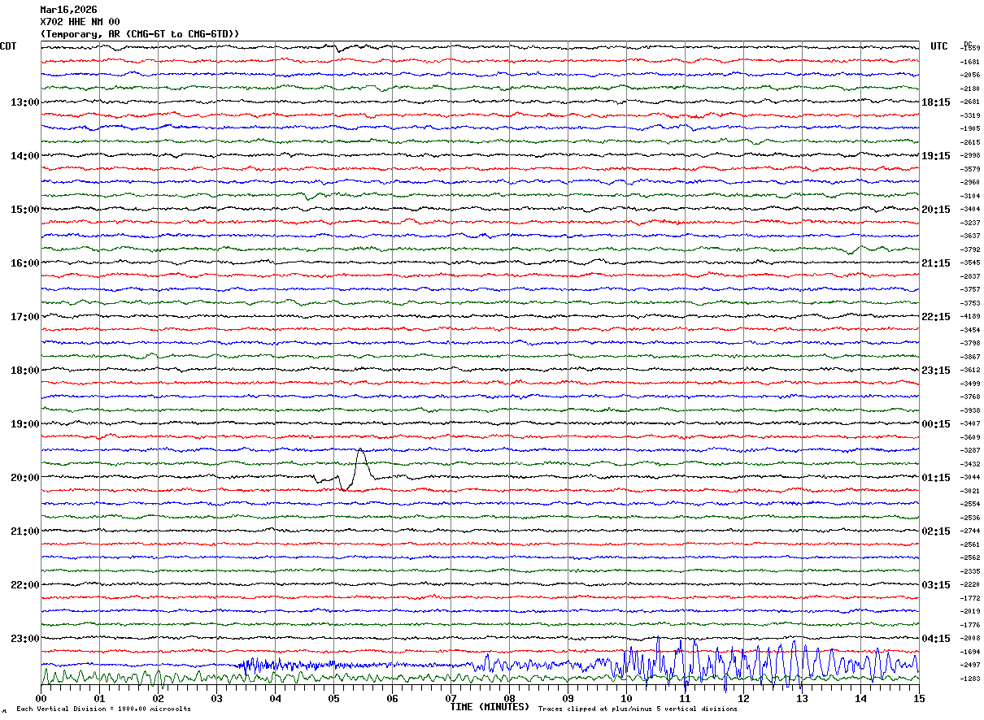The image size is (984, 720).
Task: Click the "20:00" CDT time label
Action: (x=24, y=478)
